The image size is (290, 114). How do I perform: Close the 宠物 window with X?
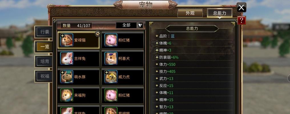(x=241, y=8)
